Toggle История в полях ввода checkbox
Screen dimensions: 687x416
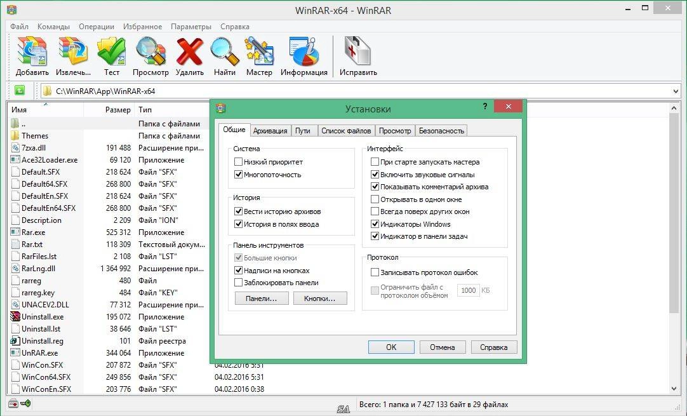coord(238,224)
